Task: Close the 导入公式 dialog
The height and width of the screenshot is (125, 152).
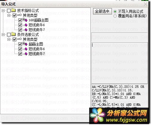Action: (x=145, y=4)
